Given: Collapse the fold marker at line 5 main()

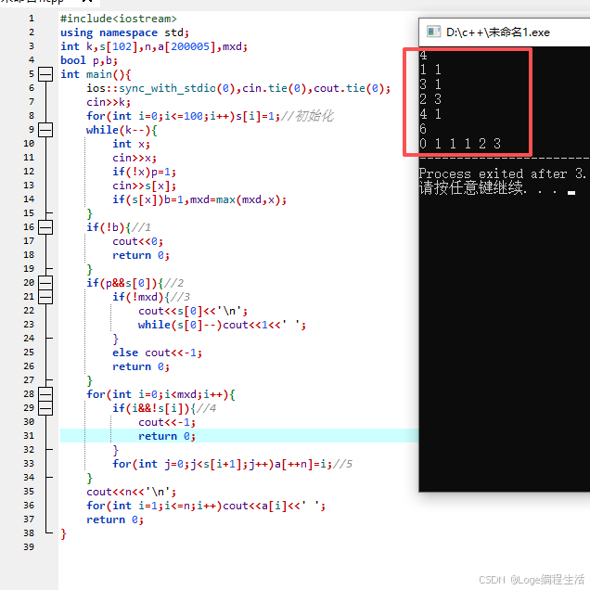Looking at the screenshot, I should pos(45,74).
